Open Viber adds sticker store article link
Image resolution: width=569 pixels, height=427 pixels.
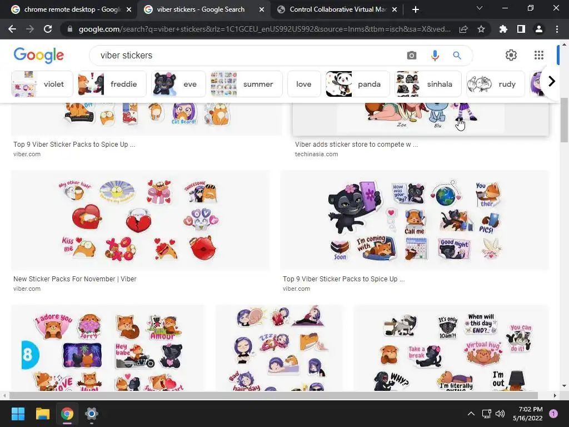[x=356, y=144]
